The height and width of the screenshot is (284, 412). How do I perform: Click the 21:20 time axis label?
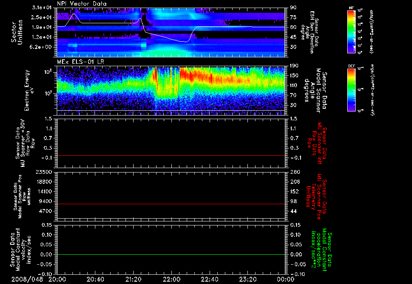point(134,279)
